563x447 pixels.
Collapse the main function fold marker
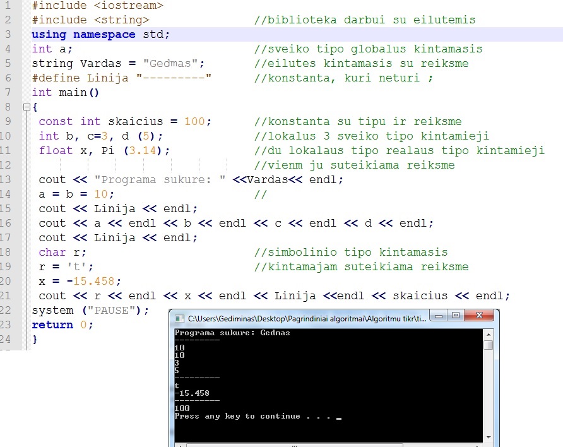(x=27, y=107)
